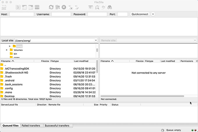This screenshot has width=198, height=132.
Task: Toggle the remote directory tree display
Action: coord(31,7)
